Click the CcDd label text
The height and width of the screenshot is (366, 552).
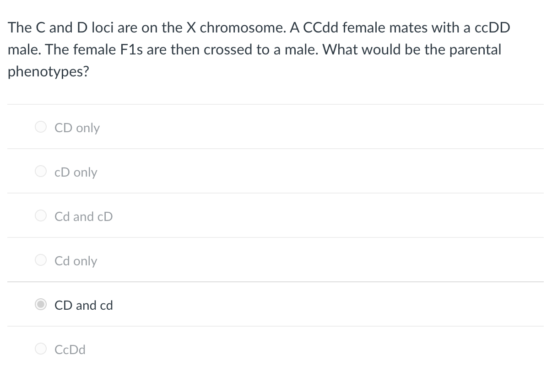pos(70,350)
